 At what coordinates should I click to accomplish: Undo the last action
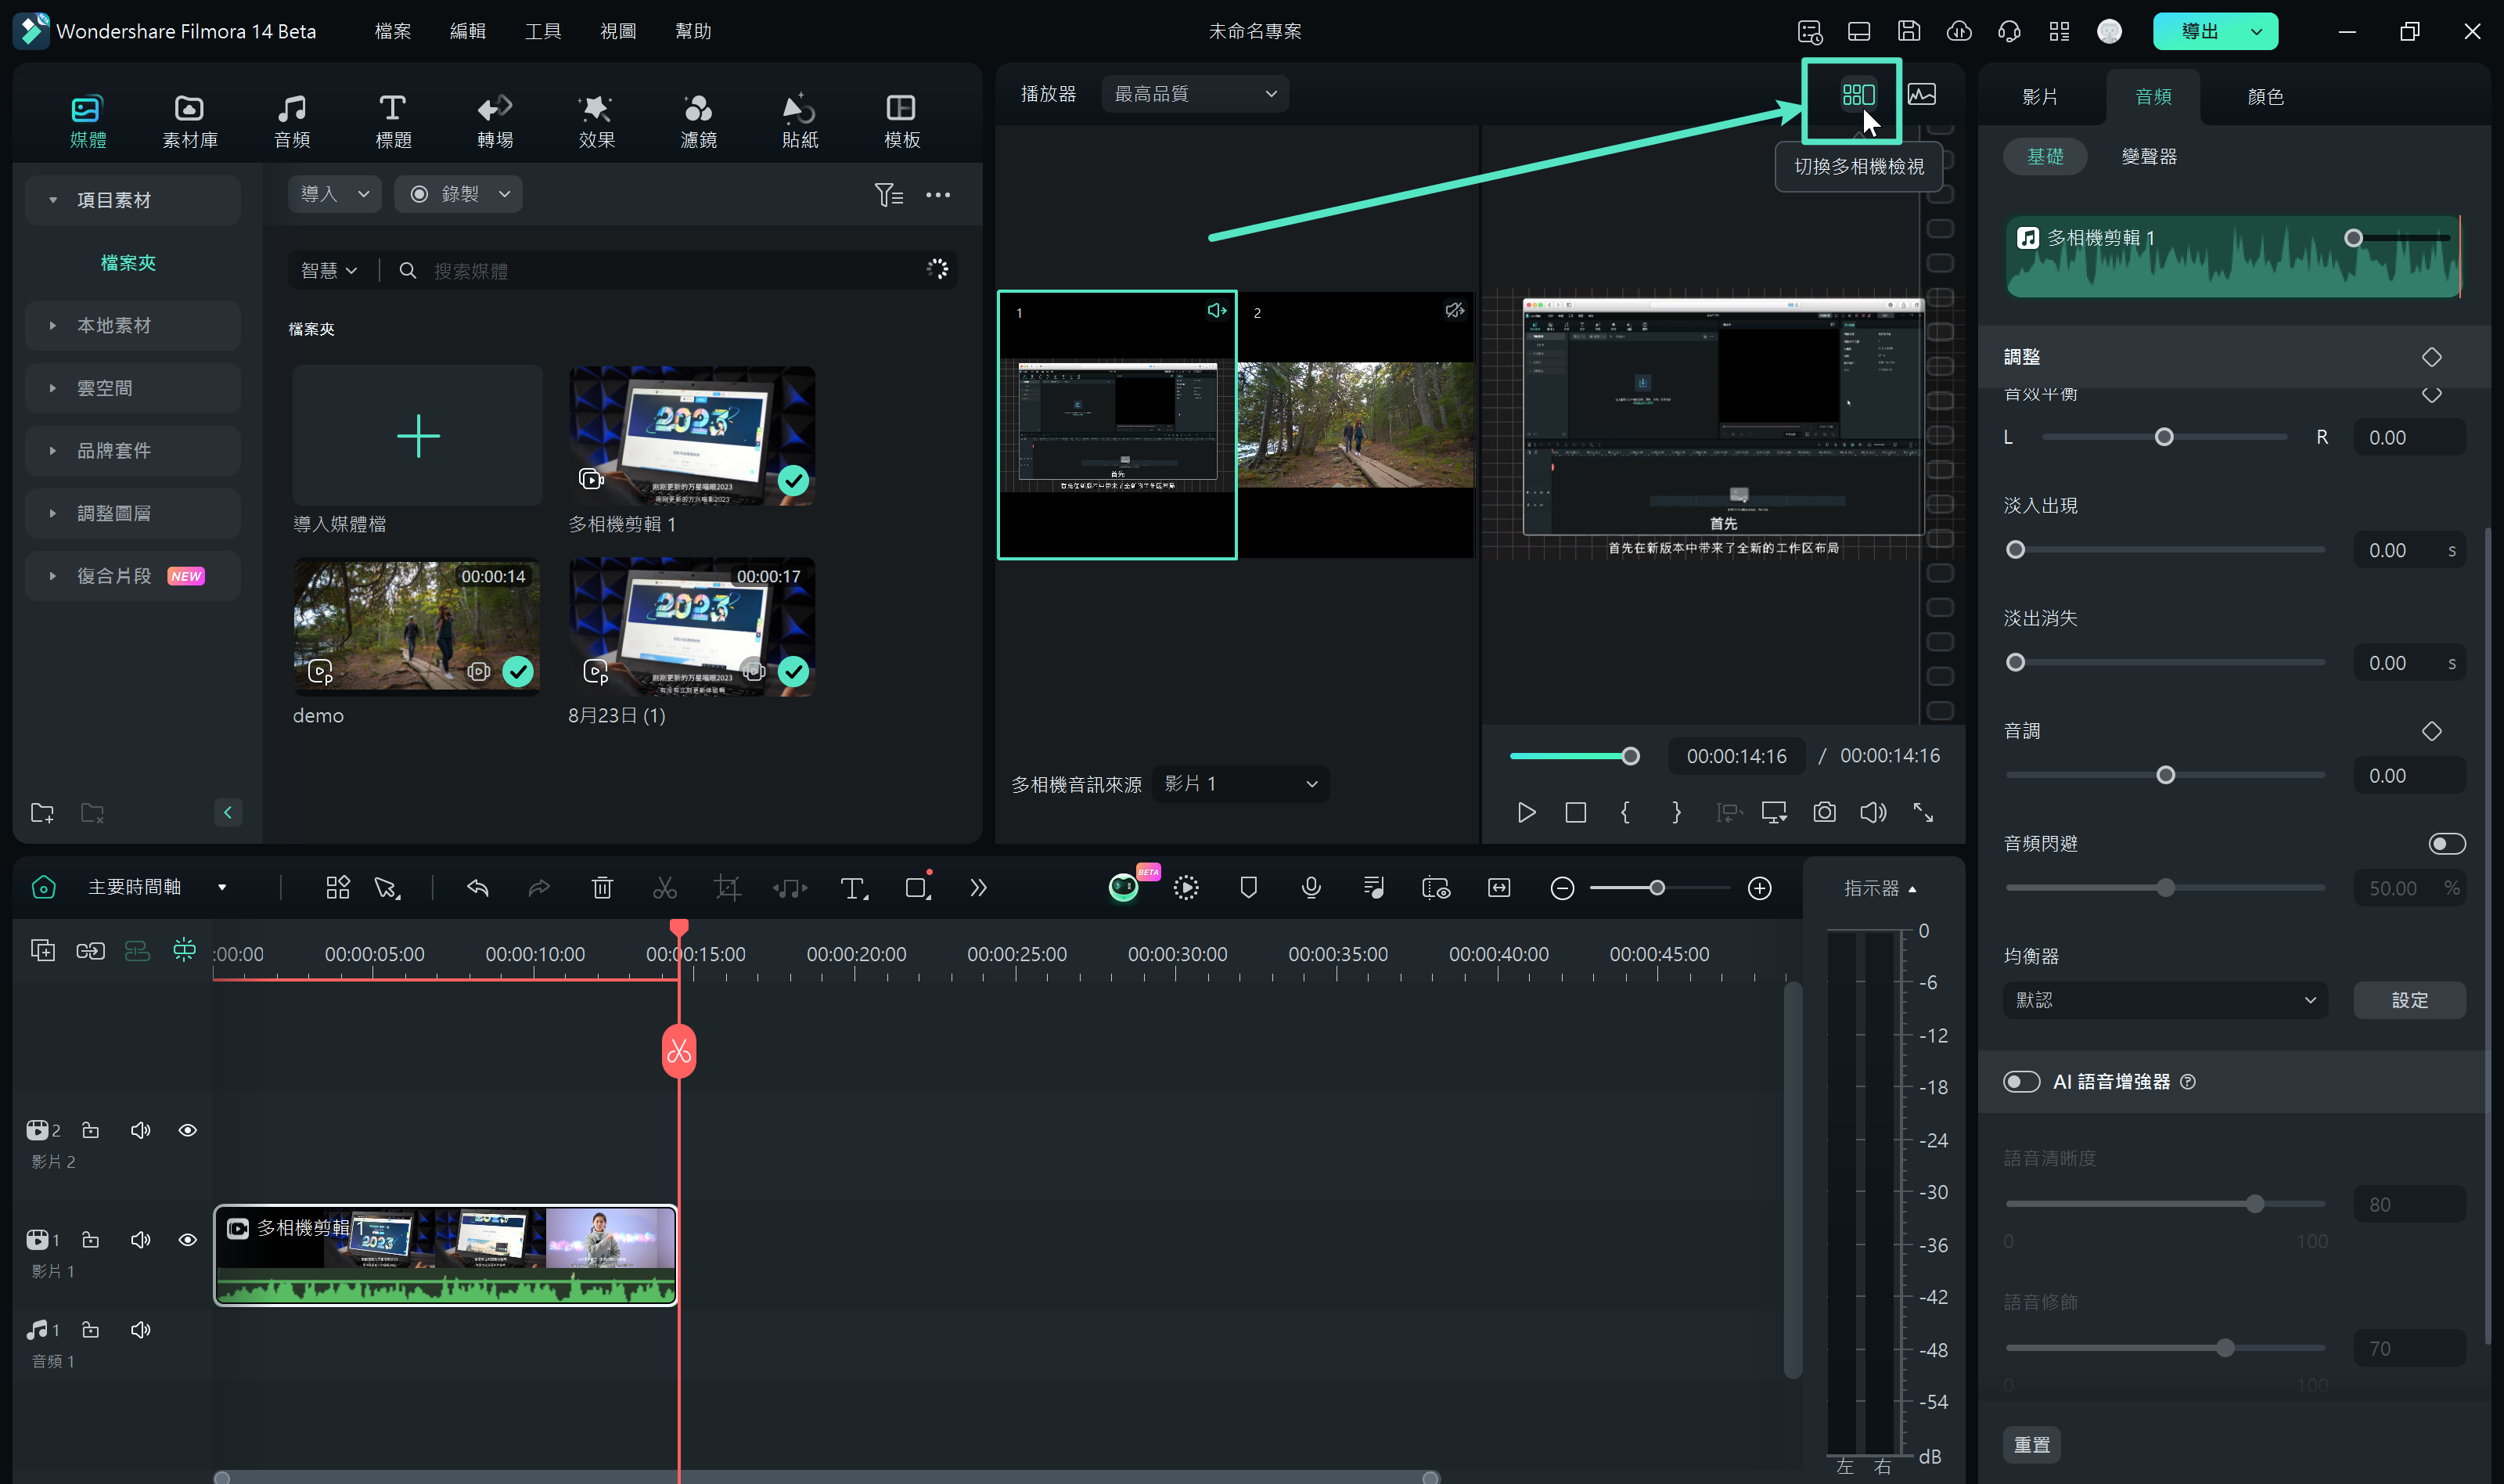pyautogui.click(x=478, y=888)
